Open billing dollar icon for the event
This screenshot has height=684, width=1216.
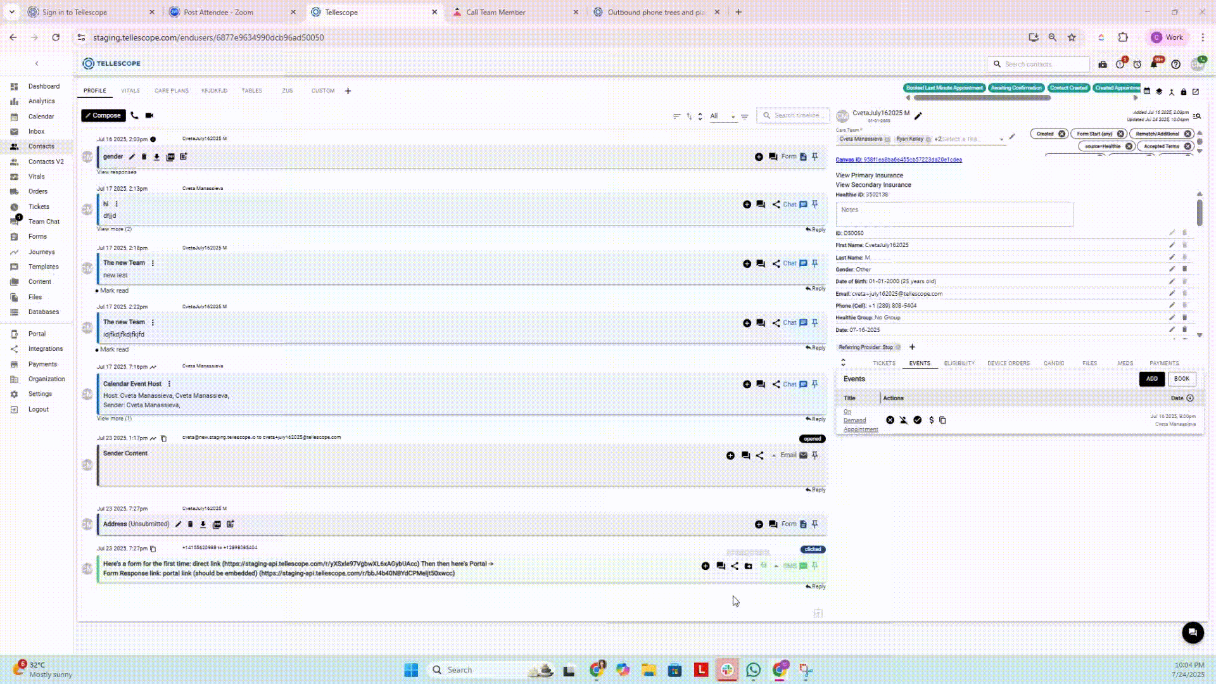931,420
